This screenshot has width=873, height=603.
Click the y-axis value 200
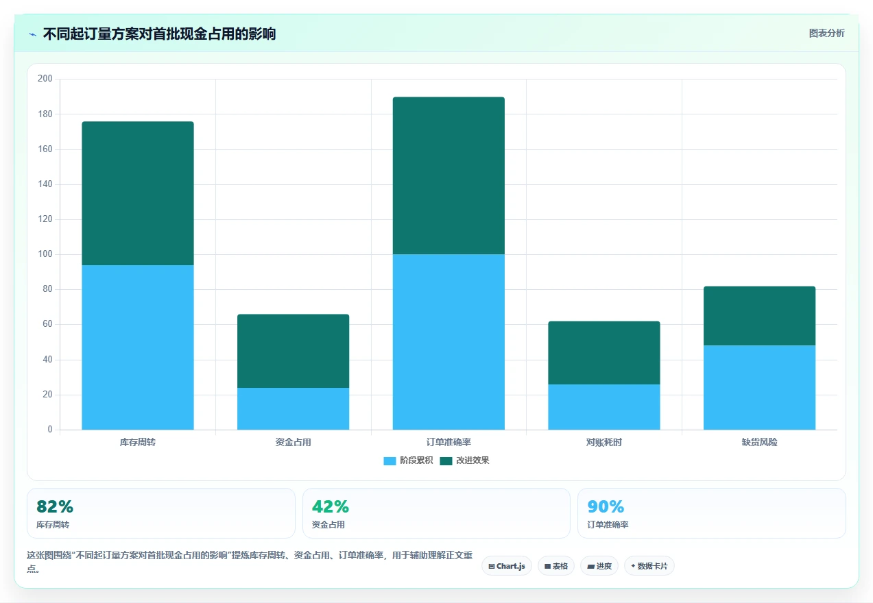tap(45, 79)
